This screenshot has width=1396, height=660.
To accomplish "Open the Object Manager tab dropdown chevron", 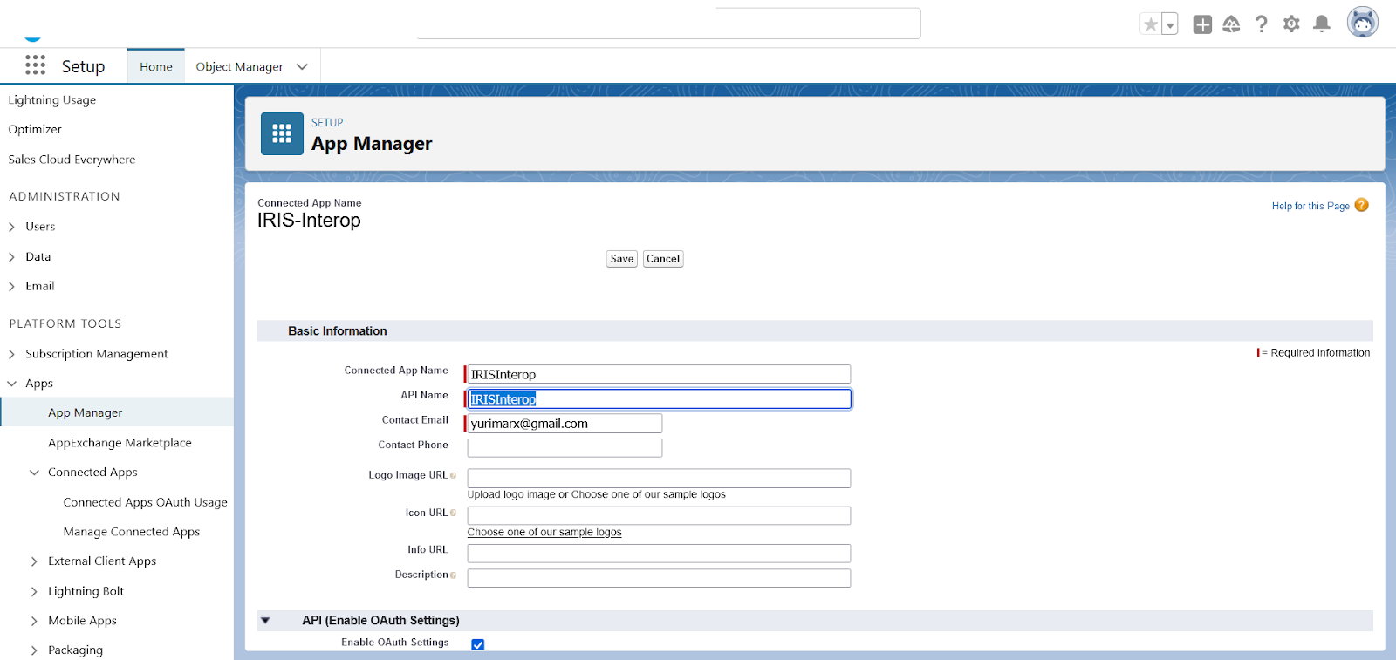I will click(302, 67).
